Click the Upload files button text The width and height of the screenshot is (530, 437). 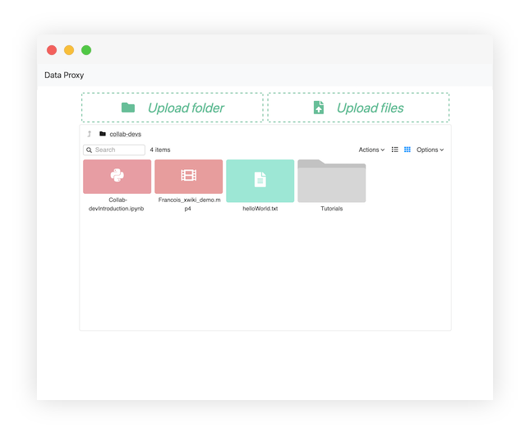[370, 108]
